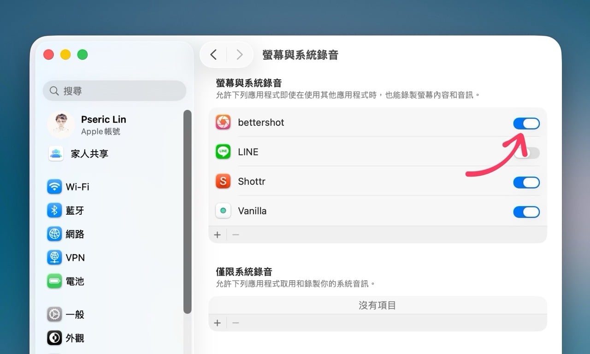Click the forward chevron navigation button
Viewport: 590px width, 354px height.
point(239,55)
